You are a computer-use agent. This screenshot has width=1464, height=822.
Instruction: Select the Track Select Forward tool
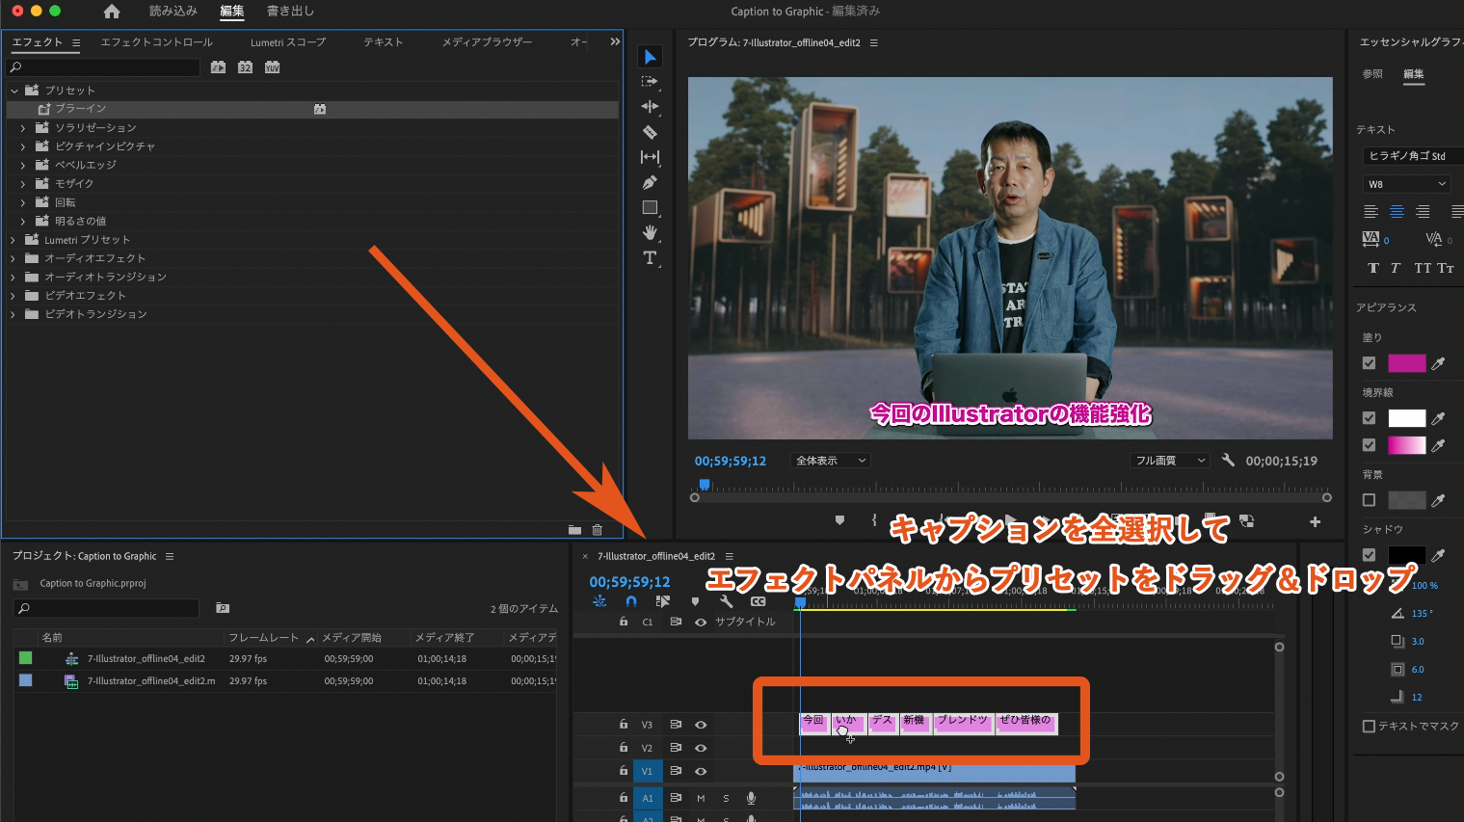[x=650, y=82]
